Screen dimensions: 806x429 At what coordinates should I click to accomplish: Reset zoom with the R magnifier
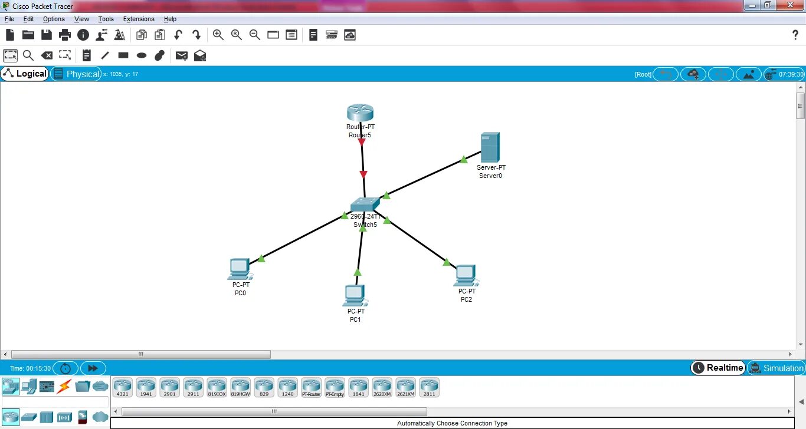[237, 35]
